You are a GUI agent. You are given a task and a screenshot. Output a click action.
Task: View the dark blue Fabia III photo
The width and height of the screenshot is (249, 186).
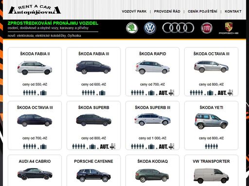pos(93,67)
